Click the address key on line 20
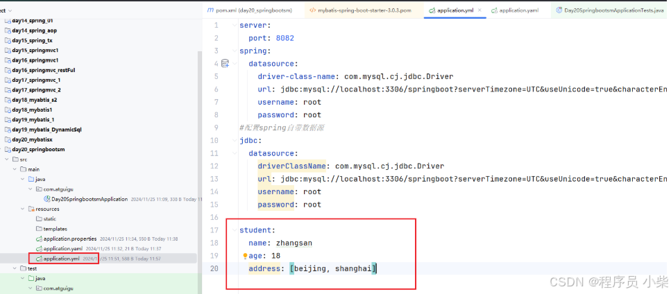This screenshot has width=671, height=294. point(264,269)
